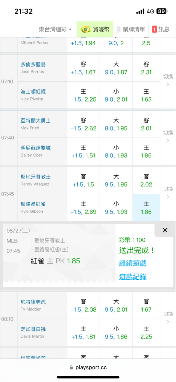Select 紅襪 主 1.63 moneyline
This screenshot has height=382, width=176.
(146, 95)
